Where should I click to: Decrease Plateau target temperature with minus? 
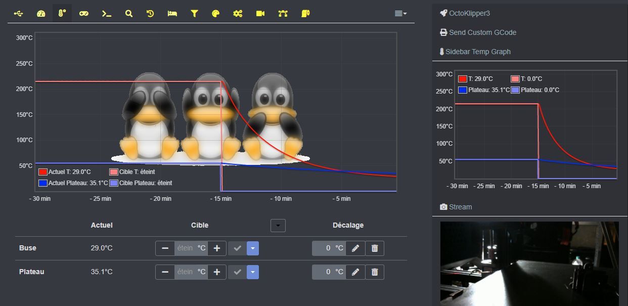(x=165, y=272)
